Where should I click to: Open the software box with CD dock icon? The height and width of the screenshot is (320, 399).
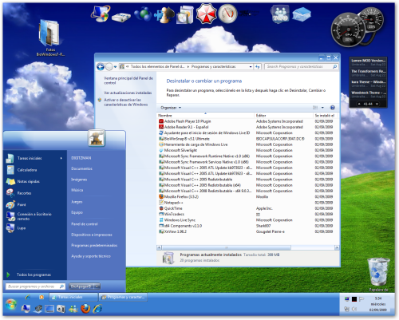[x=185, y=14]
